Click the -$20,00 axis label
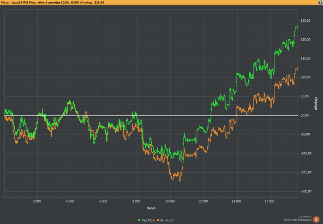Image resolution: width=323 pixels, height=224 pixels. 305,191
